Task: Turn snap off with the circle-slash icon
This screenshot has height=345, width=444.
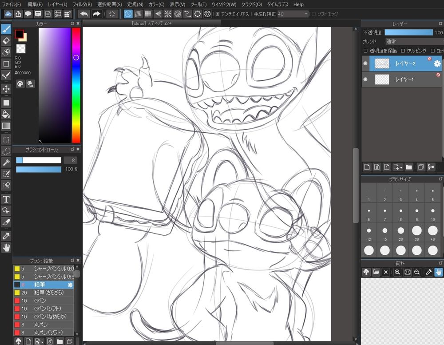Action: click(x=128, y=14)
